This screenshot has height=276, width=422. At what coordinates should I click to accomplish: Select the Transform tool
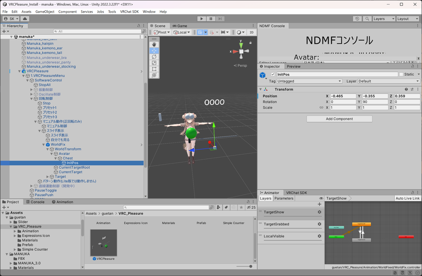pos(154,75)
